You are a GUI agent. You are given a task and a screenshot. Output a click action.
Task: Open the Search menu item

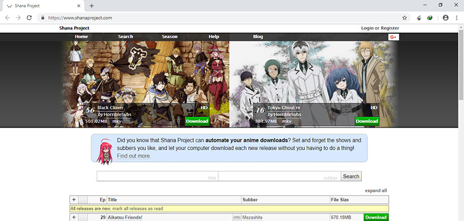click(x=125, y=37)
